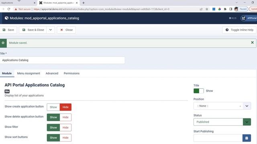The image size is (257, 144).
Task: Close the Modules browser tab
Action: 77,3
